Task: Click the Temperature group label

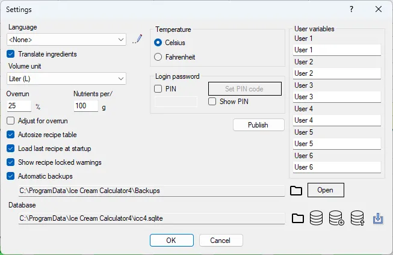Action: click(173, 29)
